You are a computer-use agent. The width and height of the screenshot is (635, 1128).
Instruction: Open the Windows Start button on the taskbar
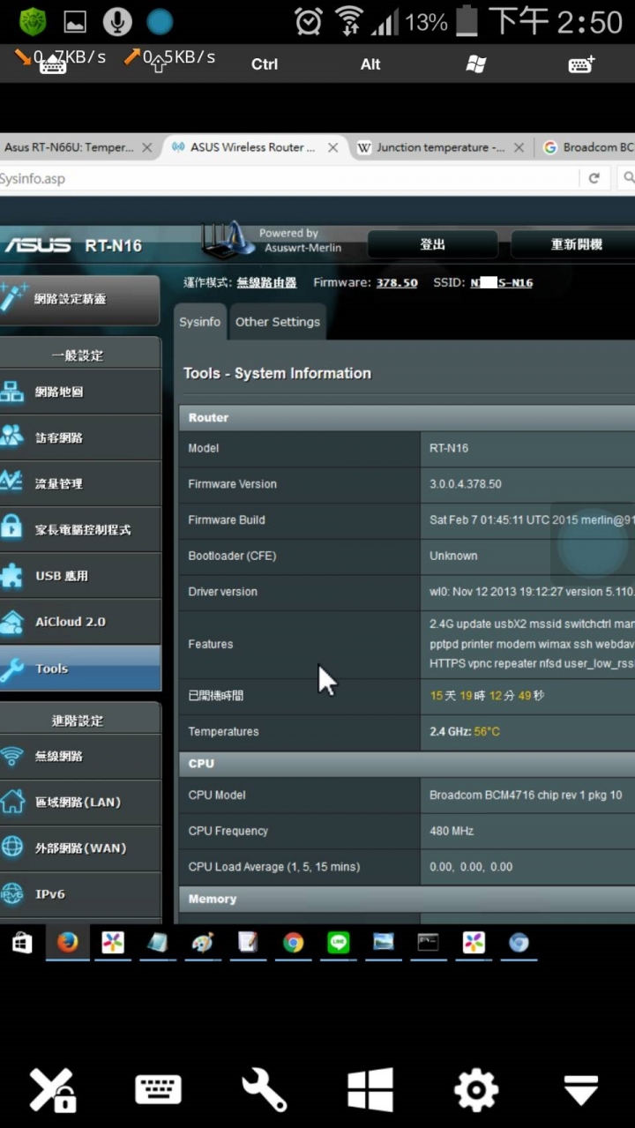point(22,943)
